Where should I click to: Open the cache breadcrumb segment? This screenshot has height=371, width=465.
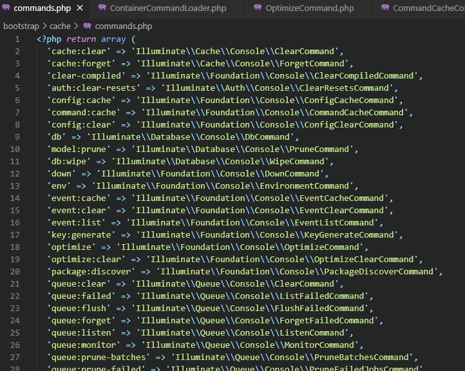tap(60, 26)
